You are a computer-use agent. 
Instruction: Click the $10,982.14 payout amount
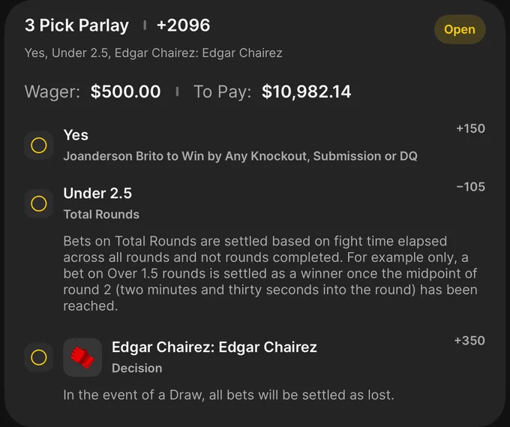click(307, 92)
